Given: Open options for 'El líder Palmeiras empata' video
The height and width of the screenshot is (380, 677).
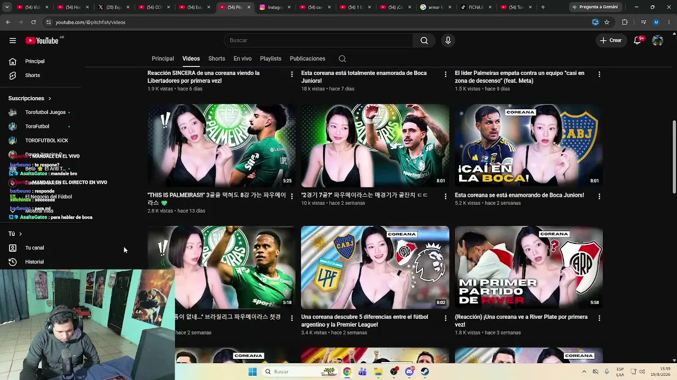Looking at the screenshot, I should [x=599, y=74].
